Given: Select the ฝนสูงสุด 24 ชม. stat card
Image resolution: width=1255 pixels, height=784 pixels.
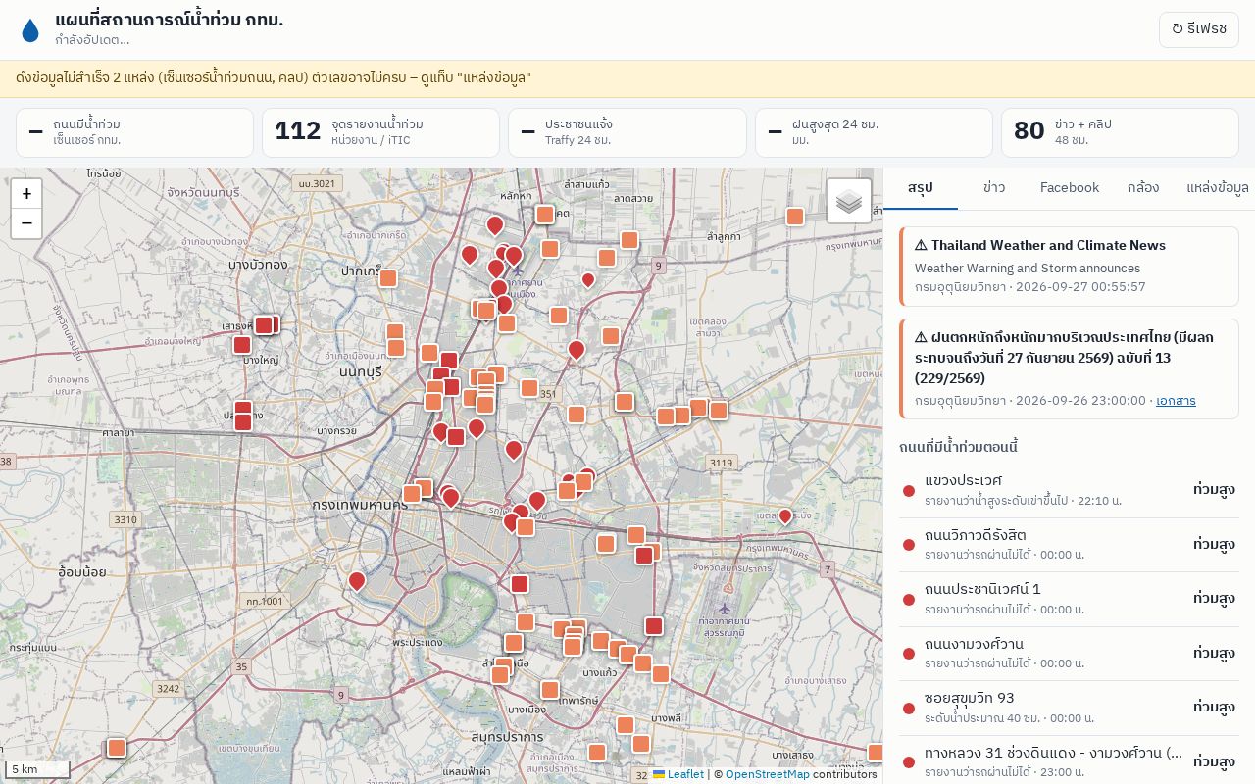Looking at the screenshot, I should point(874,132).
